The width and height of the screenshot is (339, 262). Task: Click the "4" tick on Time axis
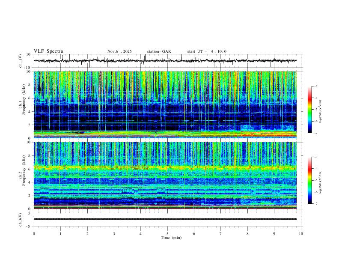point(140,234)
